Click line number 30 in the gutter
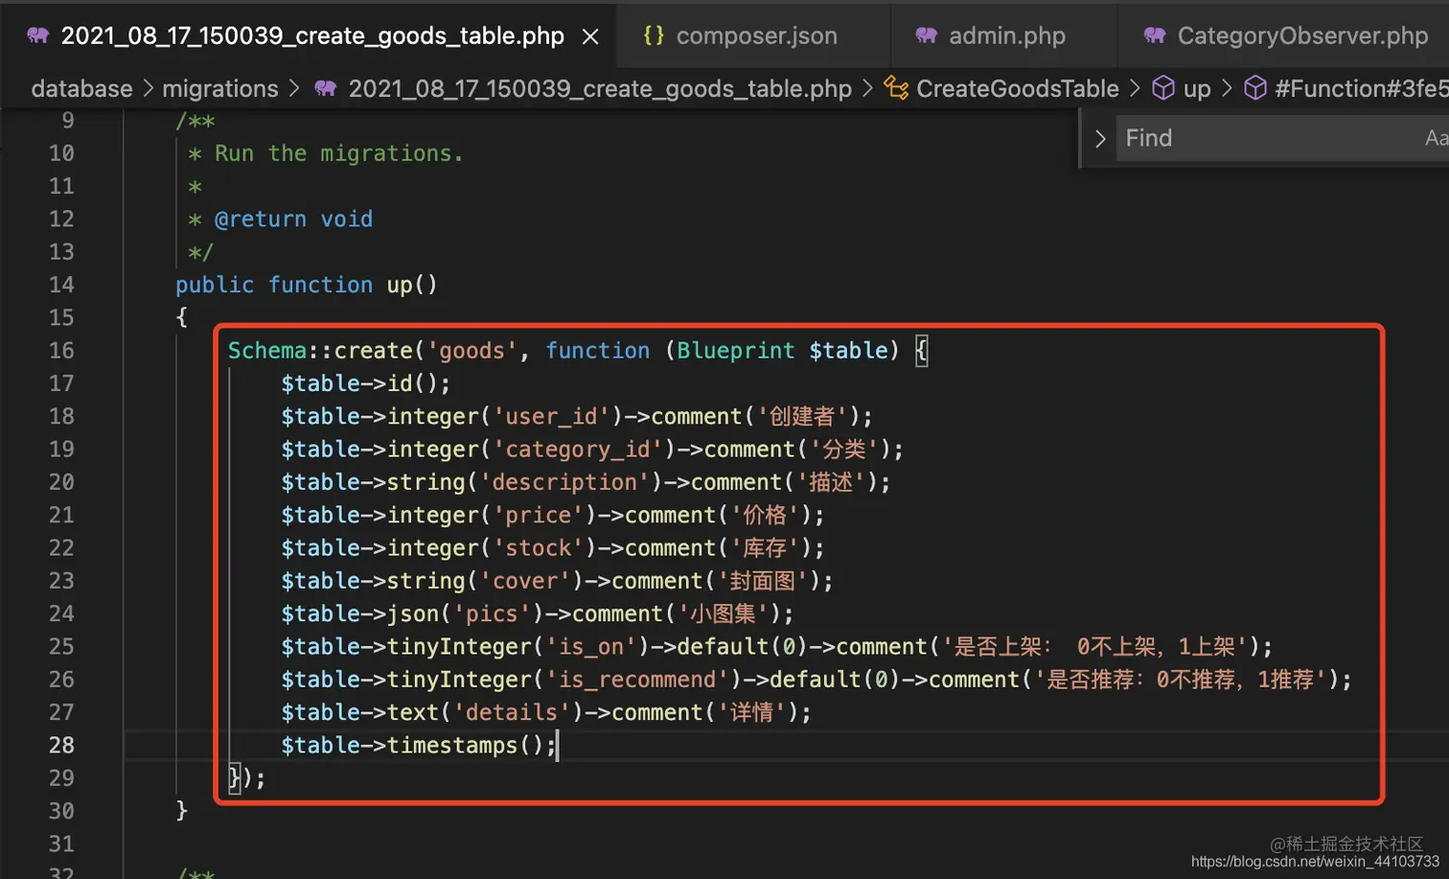1449x879 pixels. (x=61, y=811)
